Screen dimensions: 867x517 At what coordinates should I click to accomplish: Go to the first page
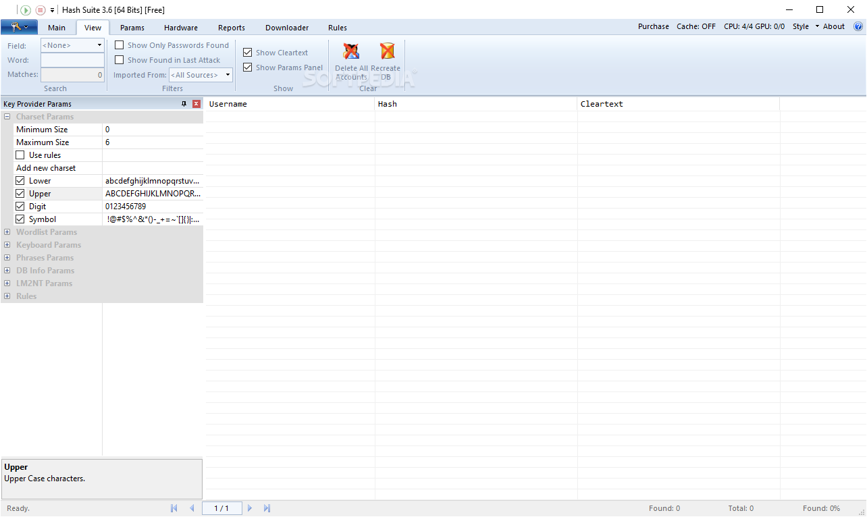[x=174, y=508]
